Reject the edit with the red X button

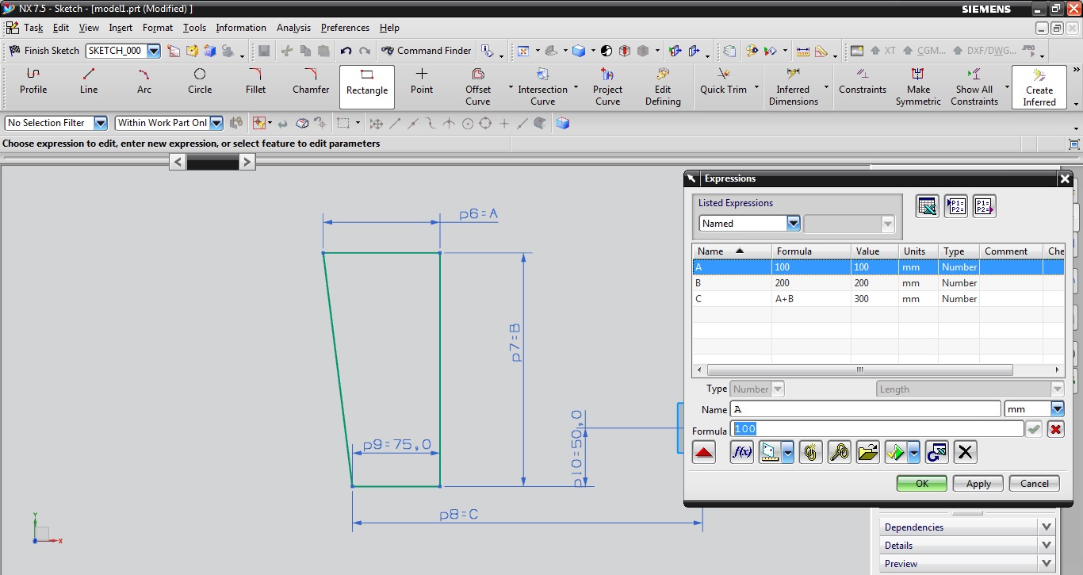[x=1055, y=429]
